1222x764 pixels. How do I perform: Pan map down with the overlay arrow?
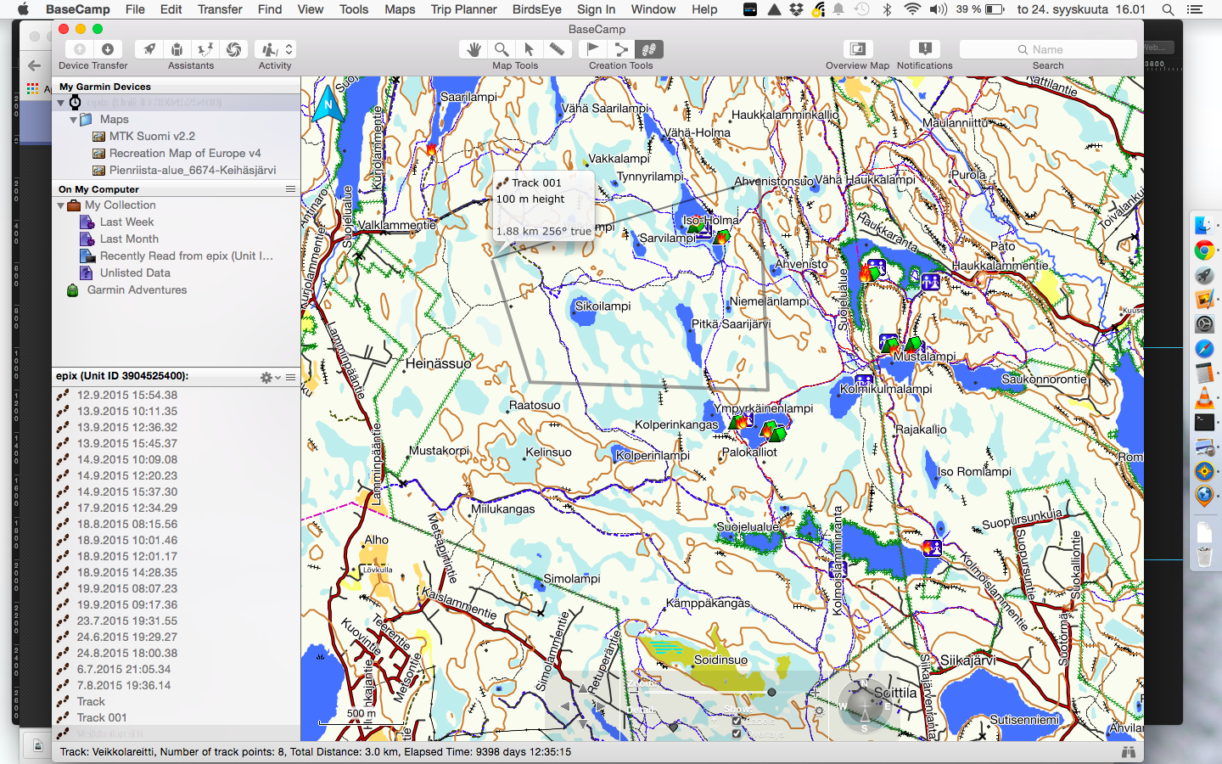(583, 723)
